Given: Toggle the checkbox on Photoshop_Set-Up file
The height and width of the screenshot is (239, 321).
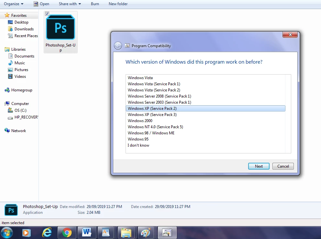Looking at the screenshot, I should [x=47, y=14].
